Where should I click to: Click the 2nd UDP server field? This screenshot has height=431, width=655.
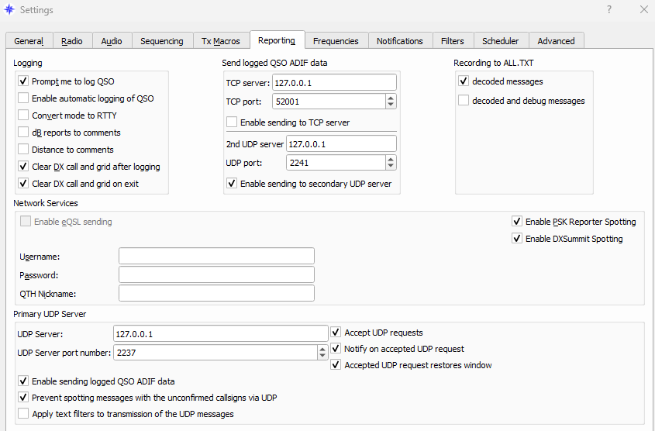(x=341, y=143)
